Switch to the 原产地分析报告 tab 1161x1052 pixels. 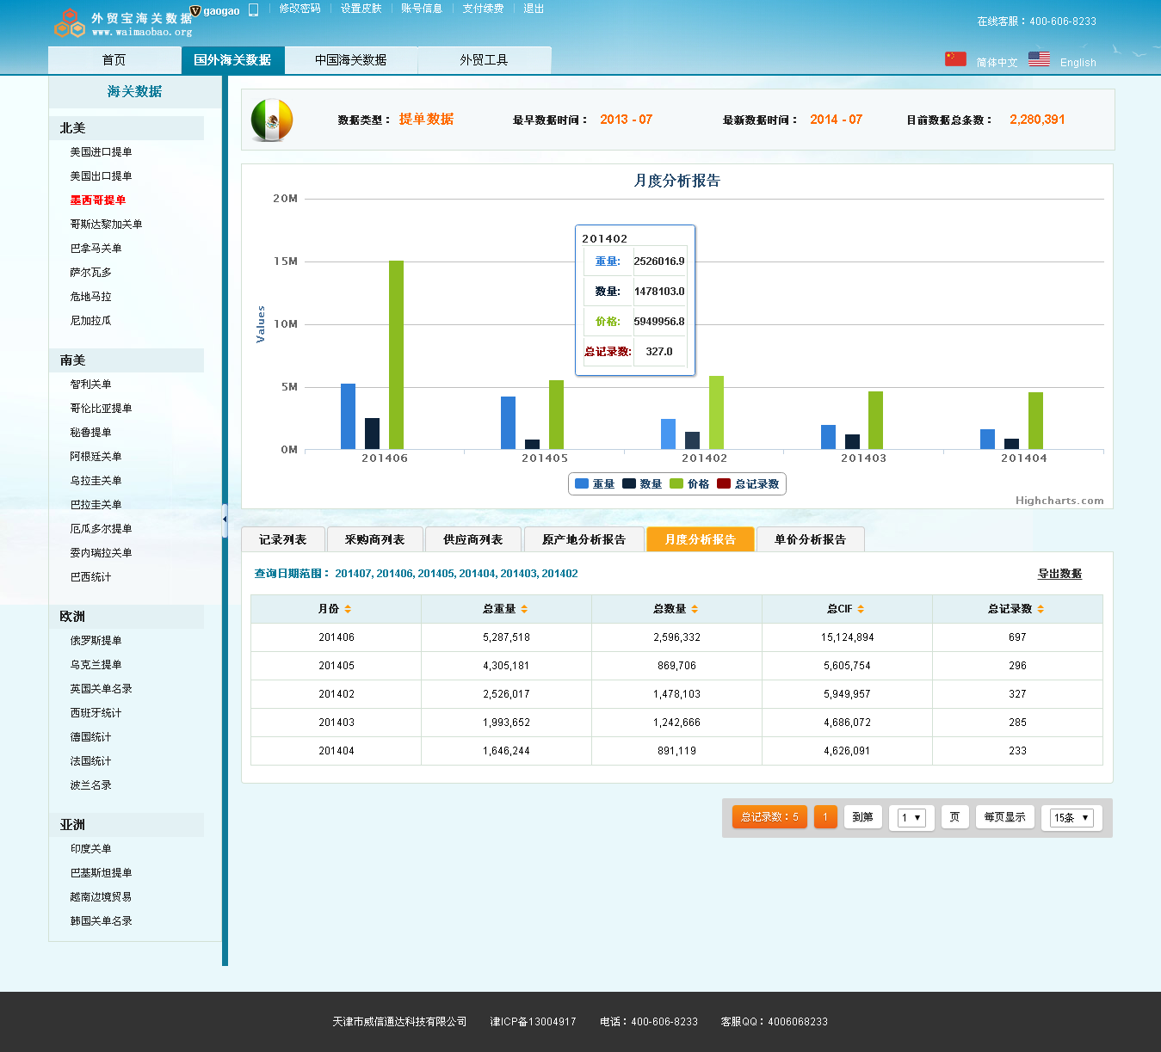pos(584,539)
